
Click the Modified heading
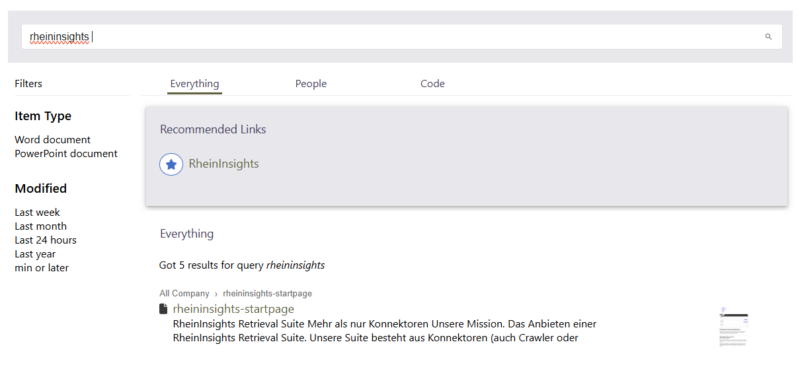pos(41,189)
